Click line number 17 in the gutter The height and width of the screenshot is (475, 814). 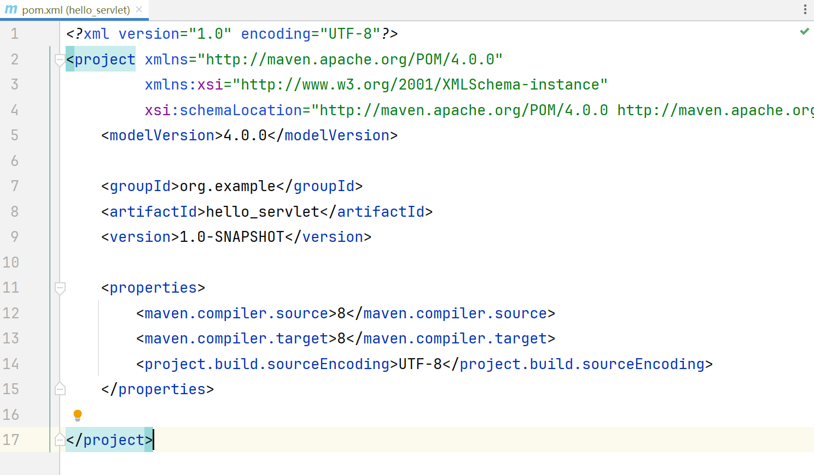point(11,440)
